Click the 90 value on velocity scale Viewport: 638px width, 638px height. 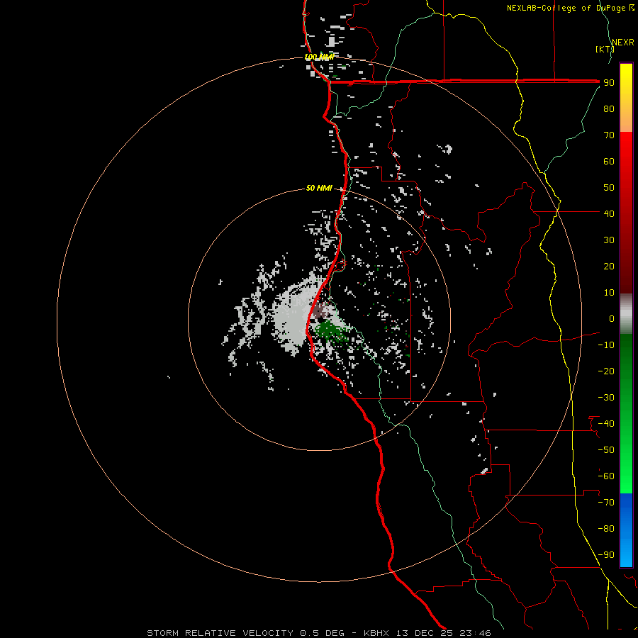tap(609, 83)
